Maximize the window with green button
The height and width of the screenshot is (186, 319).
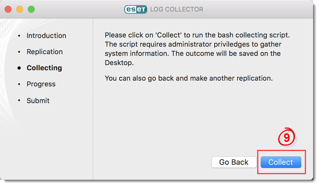32,9
